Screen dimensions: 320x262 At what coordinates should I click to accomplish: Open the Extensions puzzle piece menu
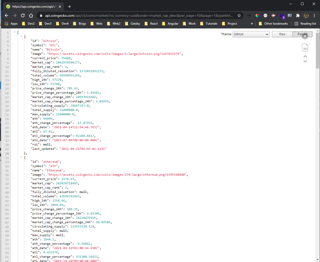(x=298, y=15)
